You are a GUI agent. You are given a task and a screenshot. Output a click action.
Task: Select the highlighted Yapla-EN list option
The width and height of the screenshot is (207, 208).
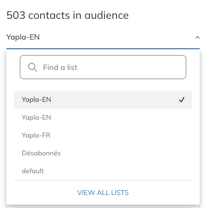point(103,99)
